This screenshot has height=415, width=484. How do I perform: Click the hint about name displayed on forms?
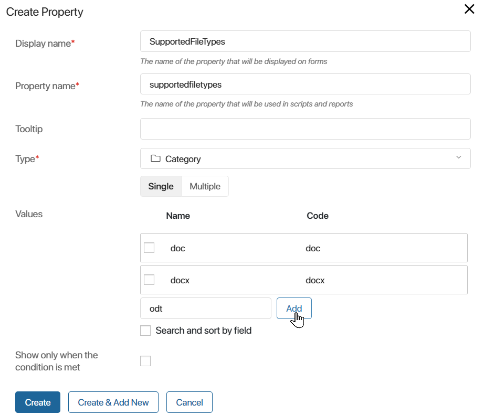point(234,61)
